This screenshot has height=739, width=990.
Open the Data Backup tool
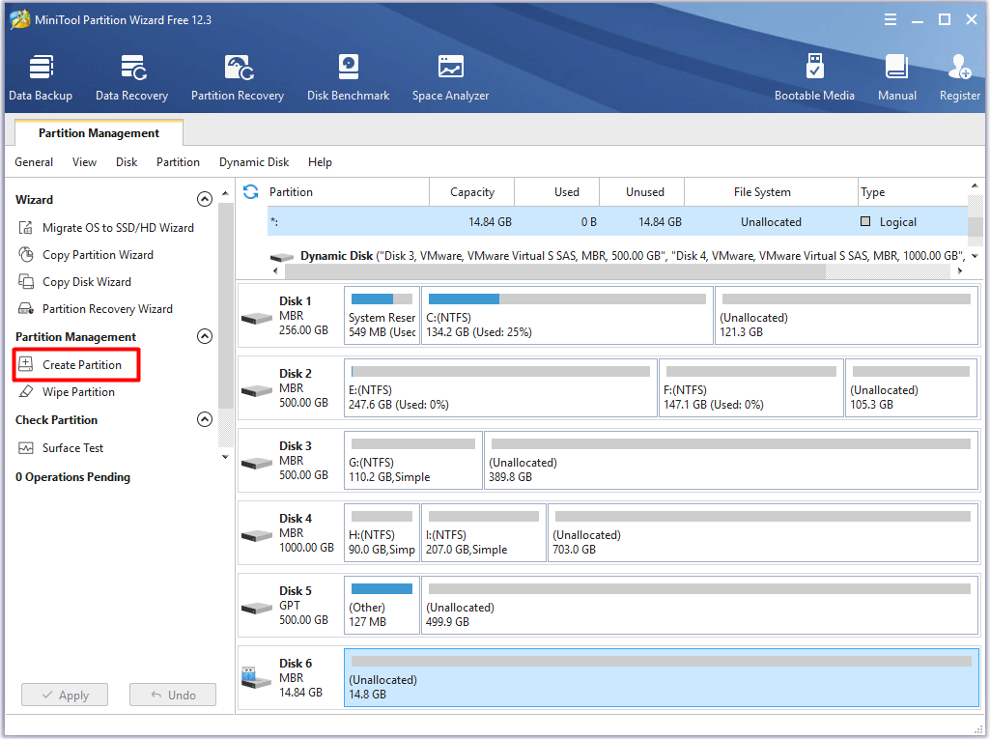point(41,77)
